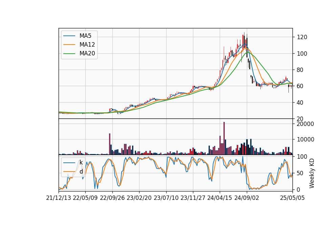Click the 22/09/26 date tick label
This screenshot has height=233, width=325.
click(x=112, y=198)
